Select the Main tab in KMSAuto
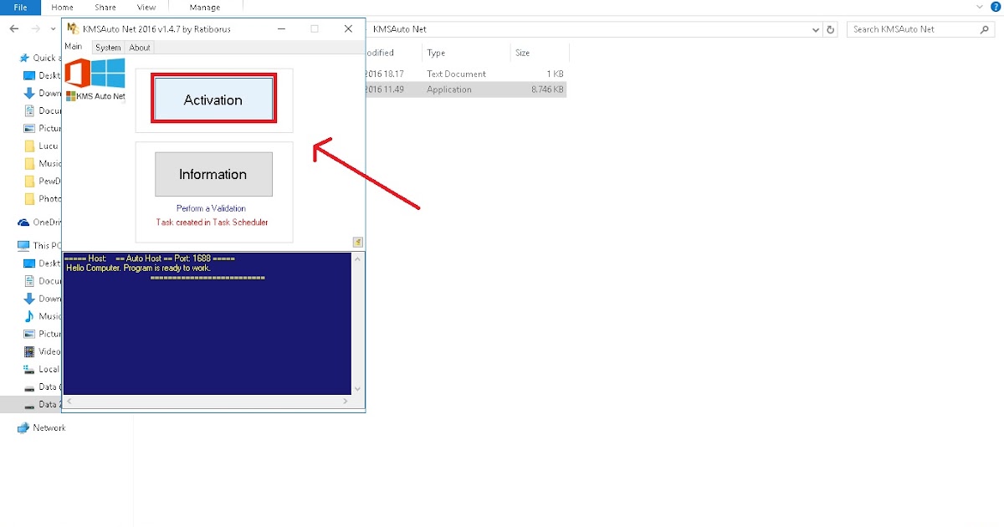The width and height of the screenshot is (1004, 527). pyautogui.click(x=74, y=47)
